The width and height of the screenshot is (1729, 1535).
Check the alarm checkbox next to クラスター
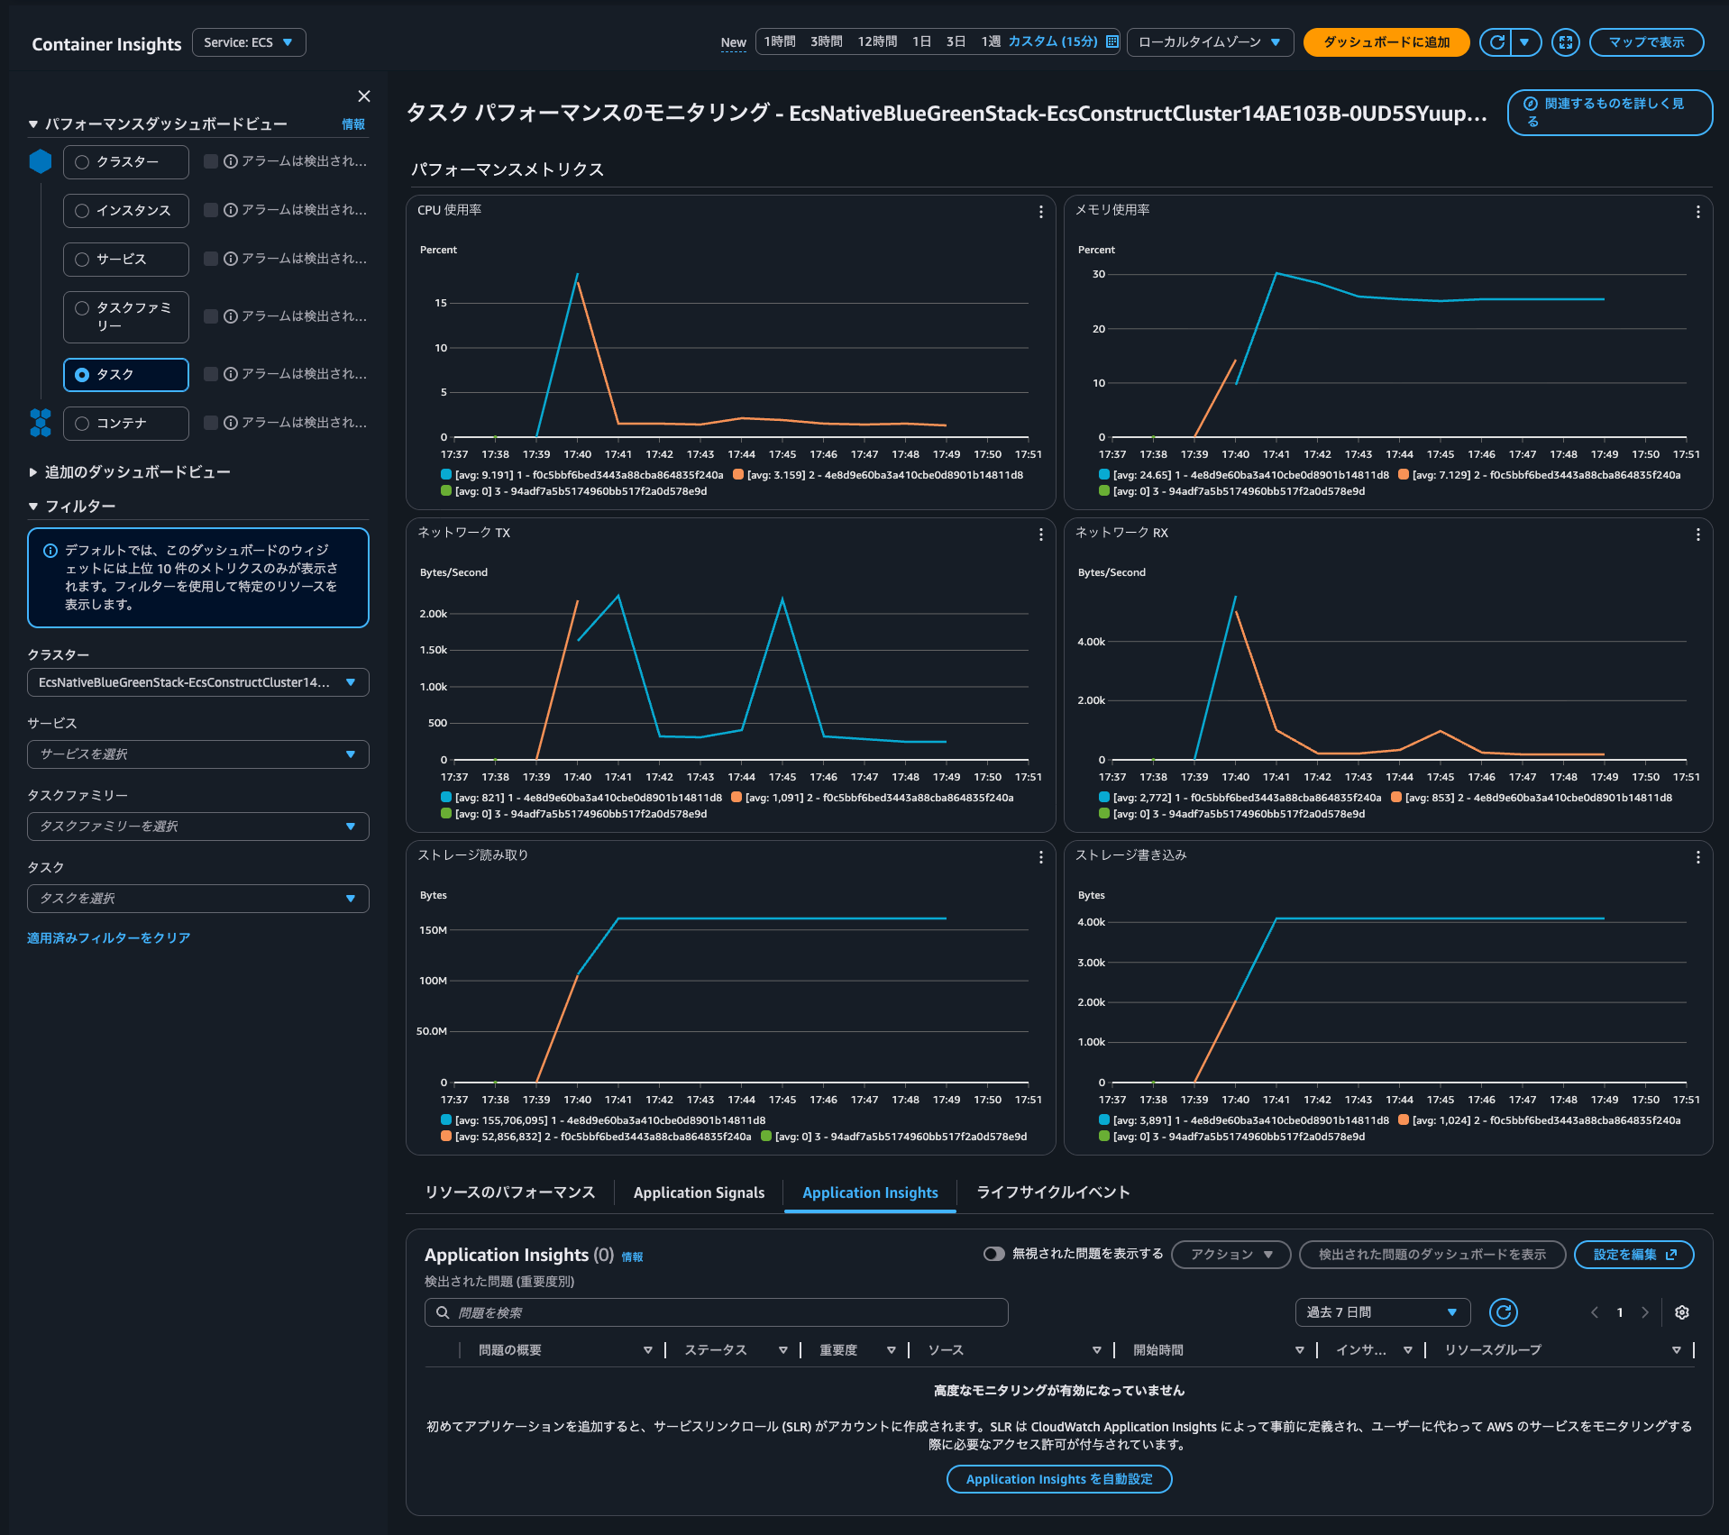210,161
